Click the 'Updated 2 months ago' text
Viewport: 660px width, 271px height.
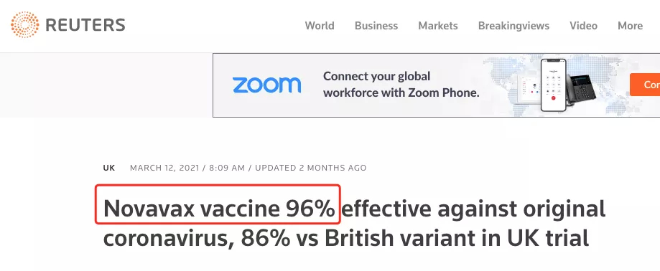311,168
